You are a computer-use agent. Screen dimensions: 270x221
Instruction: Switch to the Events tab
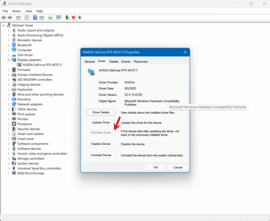tap(126, 61)
